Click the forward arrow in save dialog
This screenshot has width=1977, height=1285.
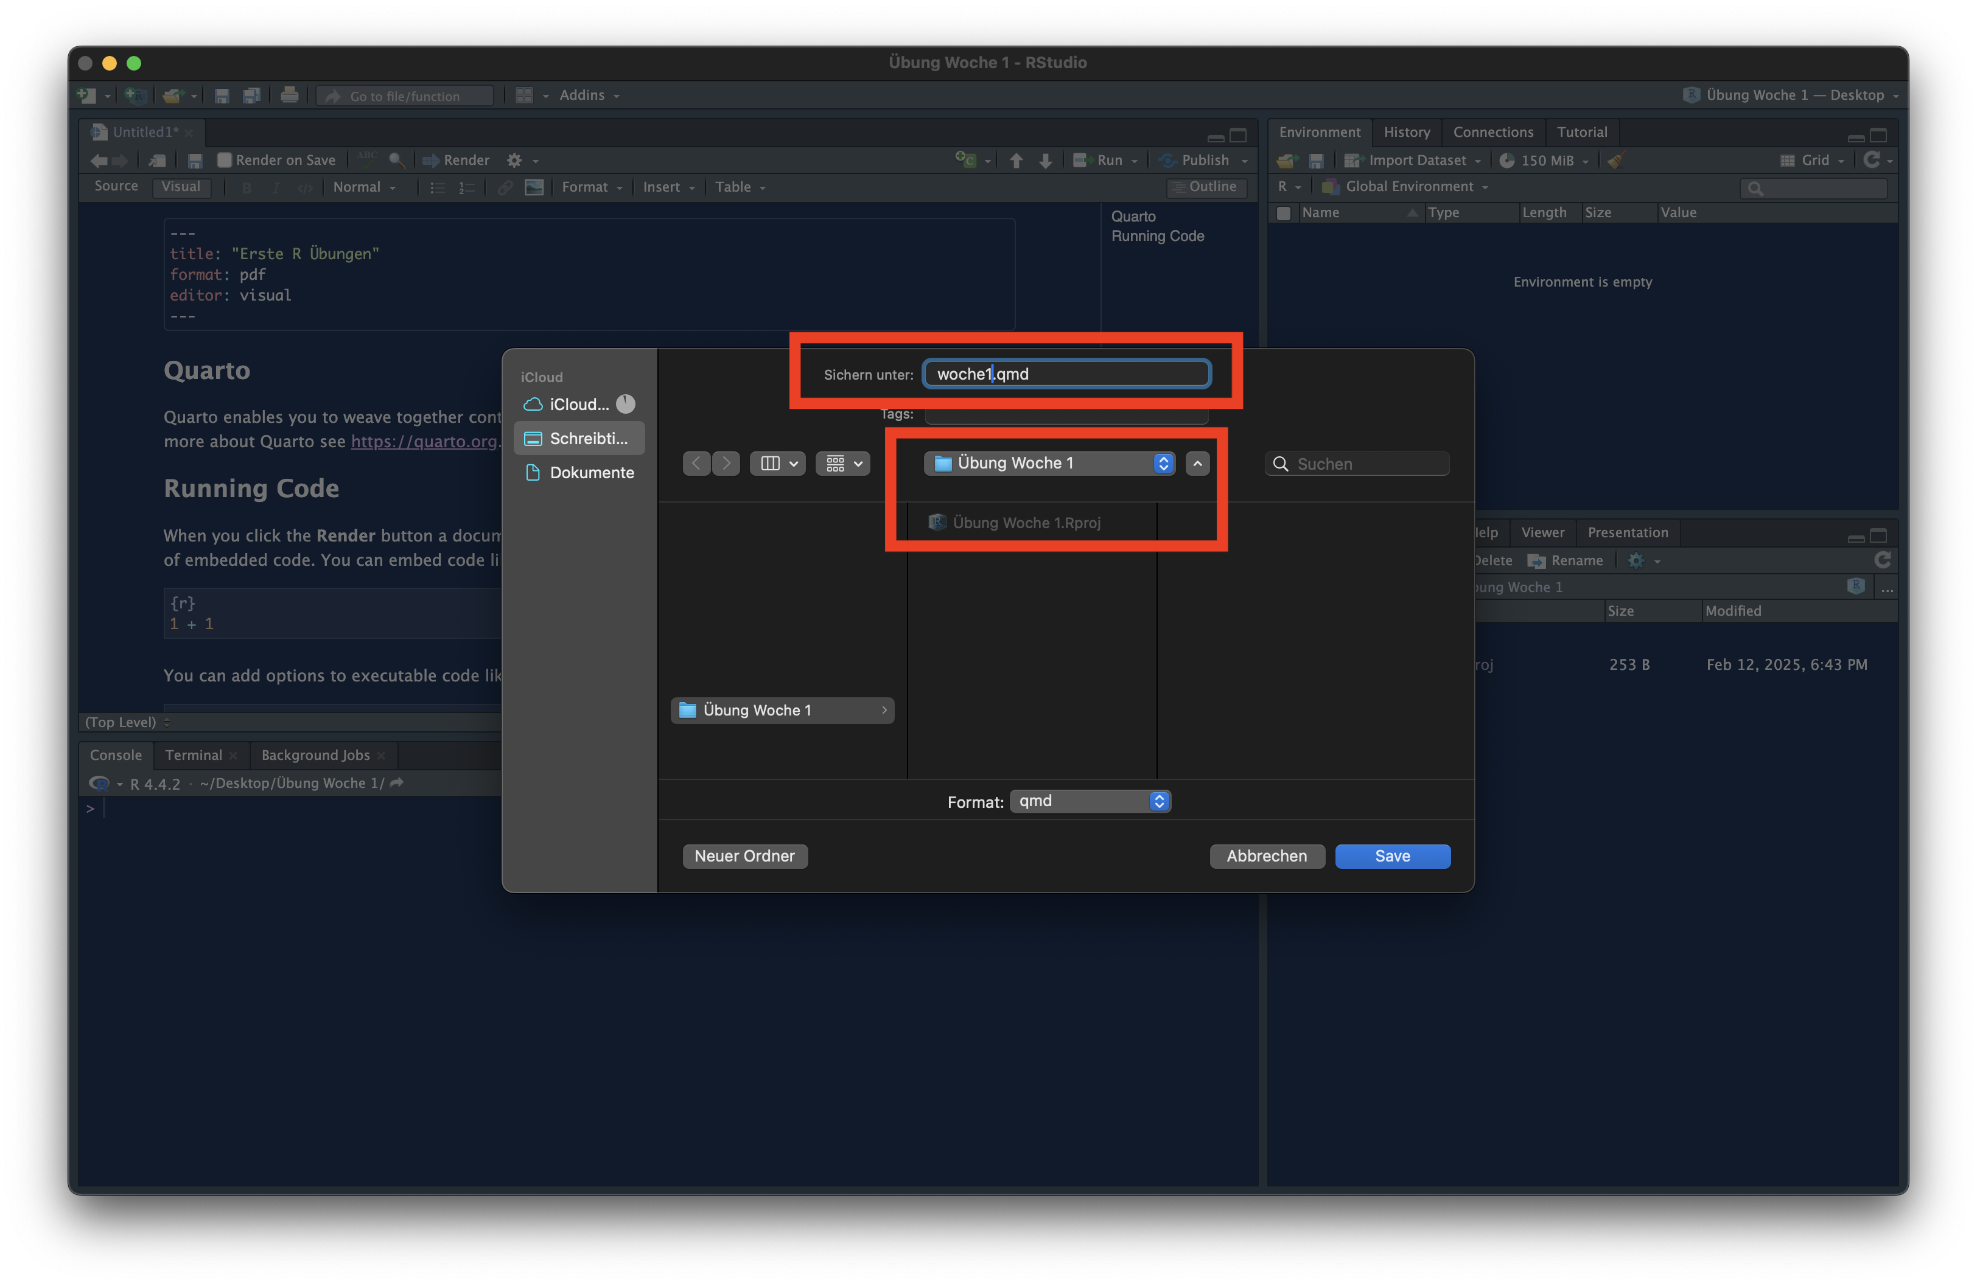(726, 463)
